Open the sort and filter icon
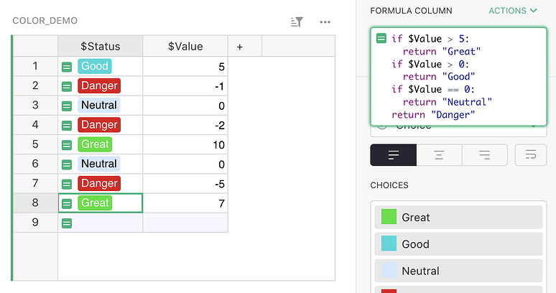Screen dimensions: 556x293 click(297, 22)
